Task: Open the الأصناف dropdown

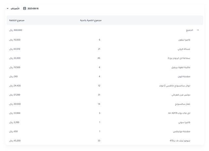Action: click(13, 8)
